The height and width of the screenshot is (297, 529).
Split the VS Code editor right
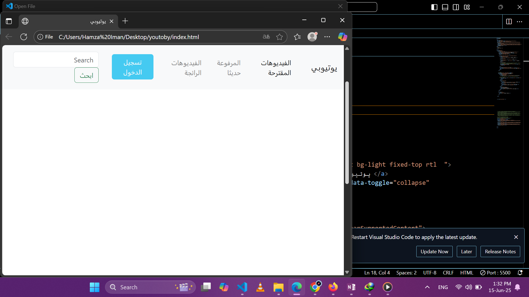click(x=509, y=21)
